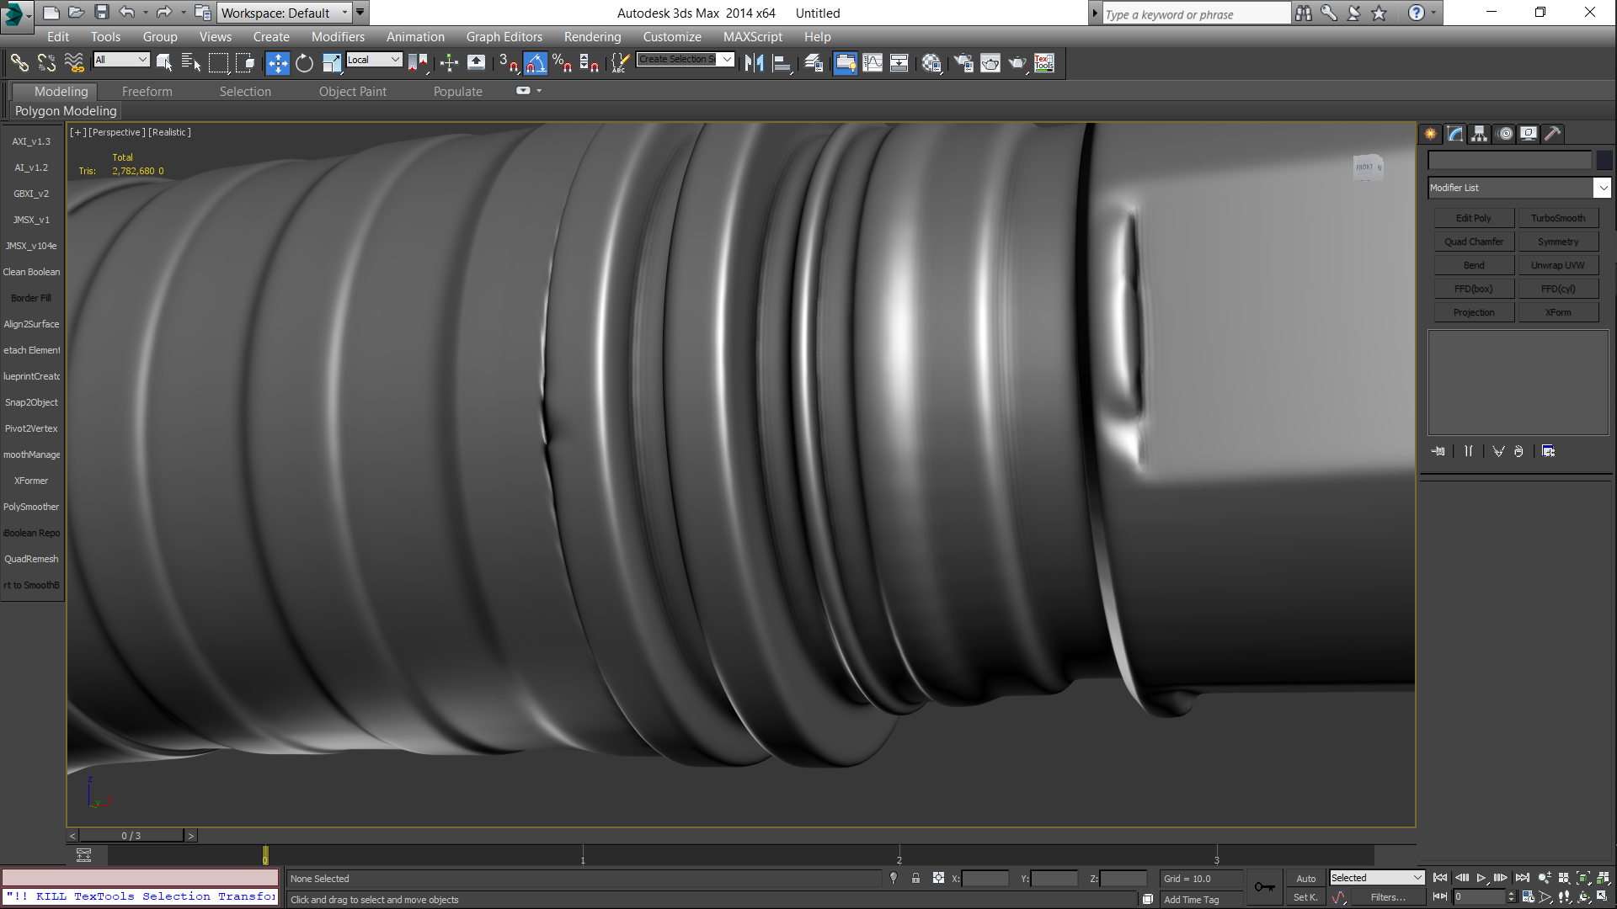Open the Local reference coordinate dropdown
The image size is (1617, 909).
(373, 60)
